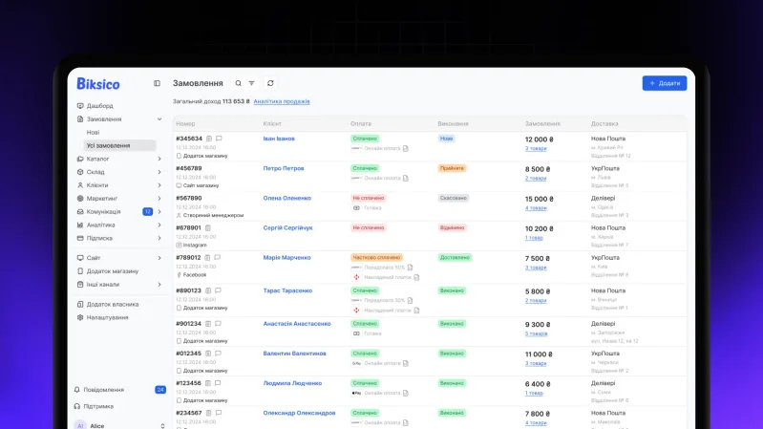
Task: Select Нові under Замовлення
Action: tap(93, 133)
